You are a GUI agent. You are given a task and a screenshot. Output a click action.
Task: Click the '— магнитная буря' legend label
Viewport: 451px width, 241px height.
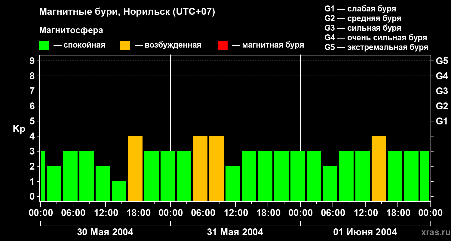tap(268, 45)
